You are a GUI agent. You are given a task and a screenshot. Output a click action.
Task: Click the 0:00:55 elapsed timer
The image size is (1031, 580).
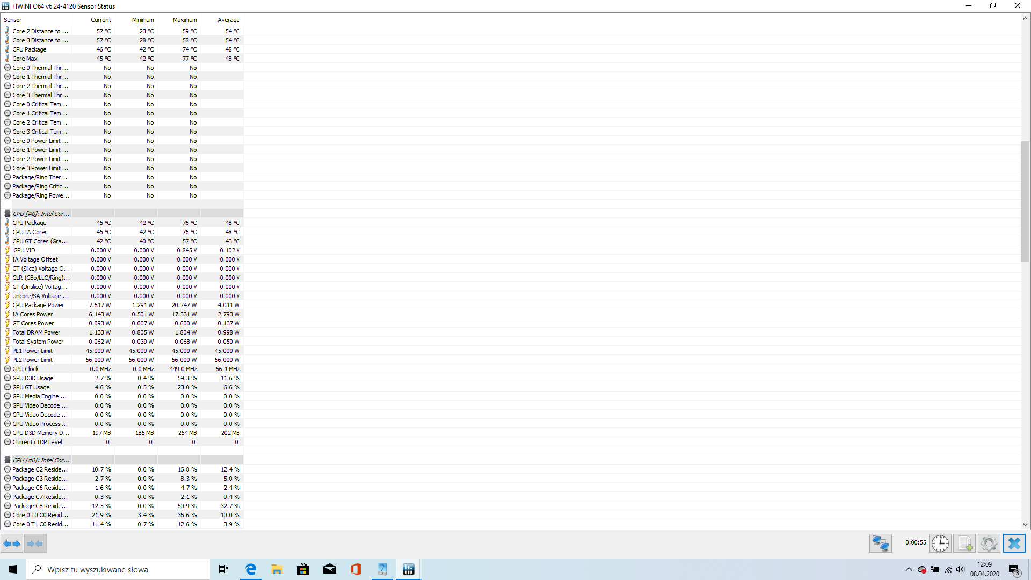(x=916, y=543)
